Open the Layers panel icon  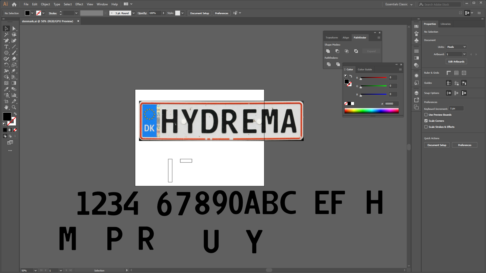coord(416,93)
